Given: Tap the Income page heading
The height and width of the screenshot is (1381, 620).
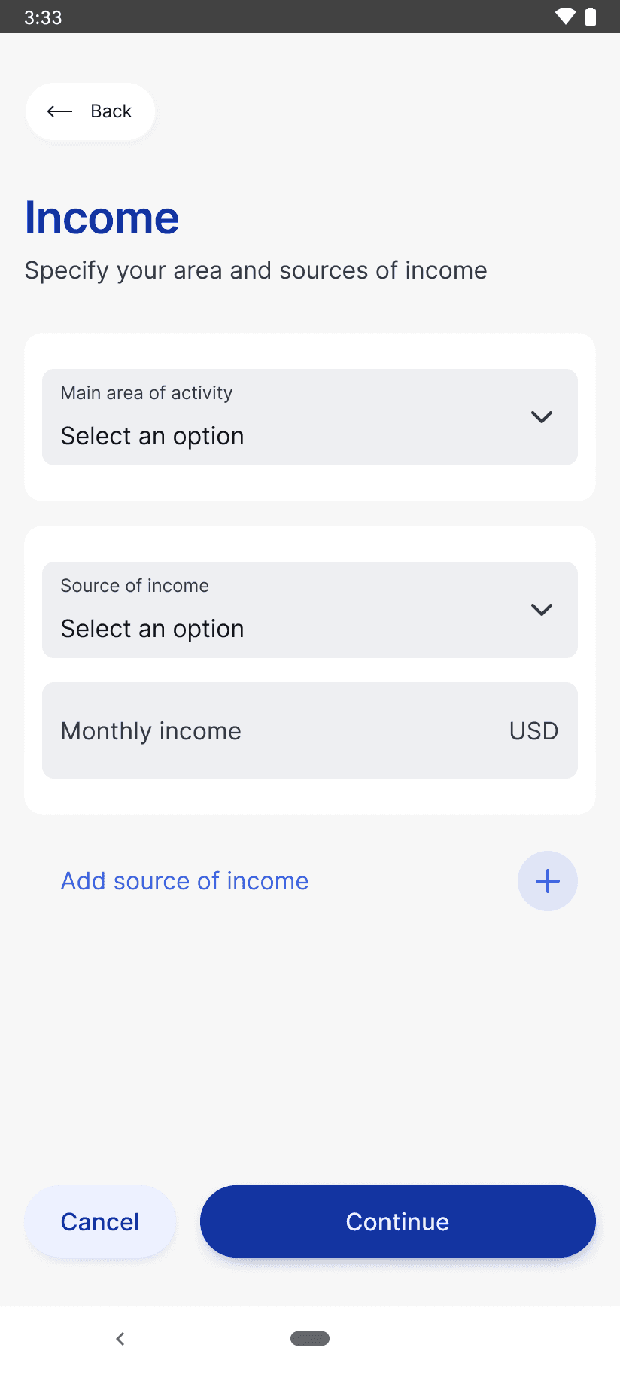Looking at the screenshot, I should coord(102,218).
